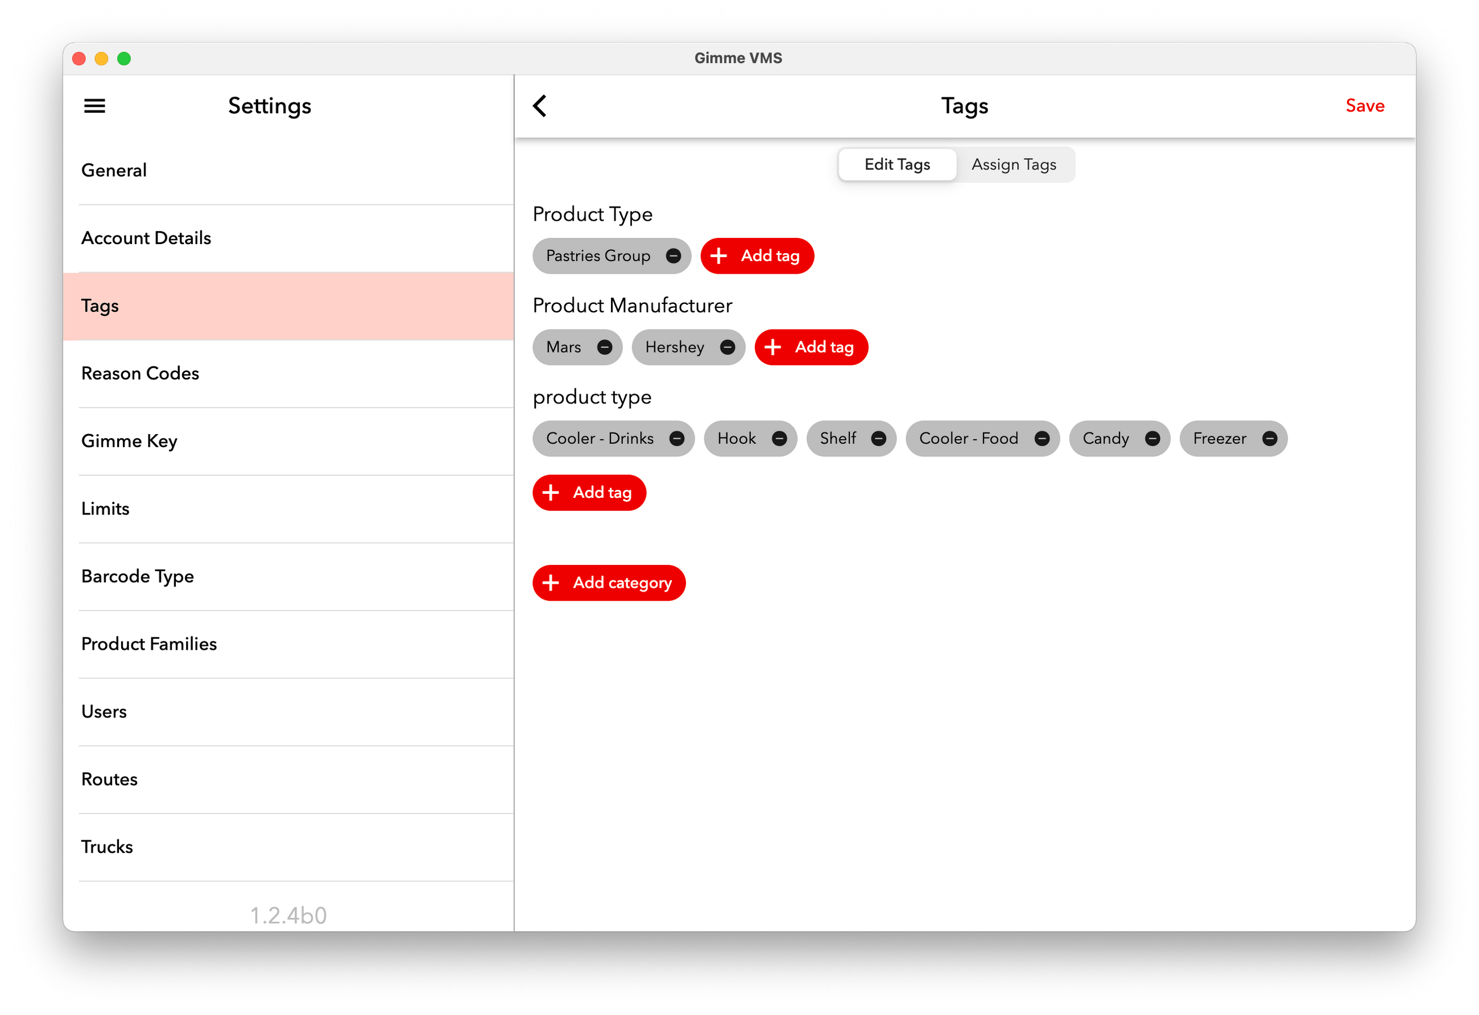This screenshot has width=1479, height=1015.
Task: Open the hamburger menu icon
Action: click(94, 106)
